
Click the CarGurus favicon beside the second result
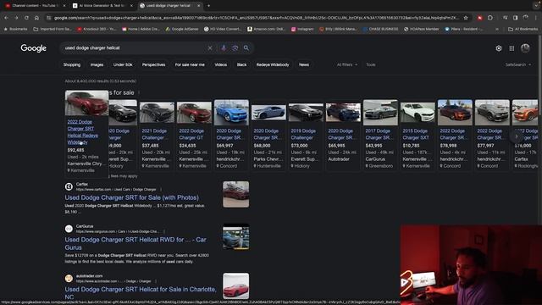(69, 229)
